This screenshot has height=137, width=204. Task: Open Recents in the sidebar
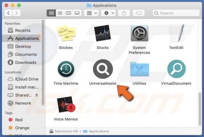(x=21, y=30)
